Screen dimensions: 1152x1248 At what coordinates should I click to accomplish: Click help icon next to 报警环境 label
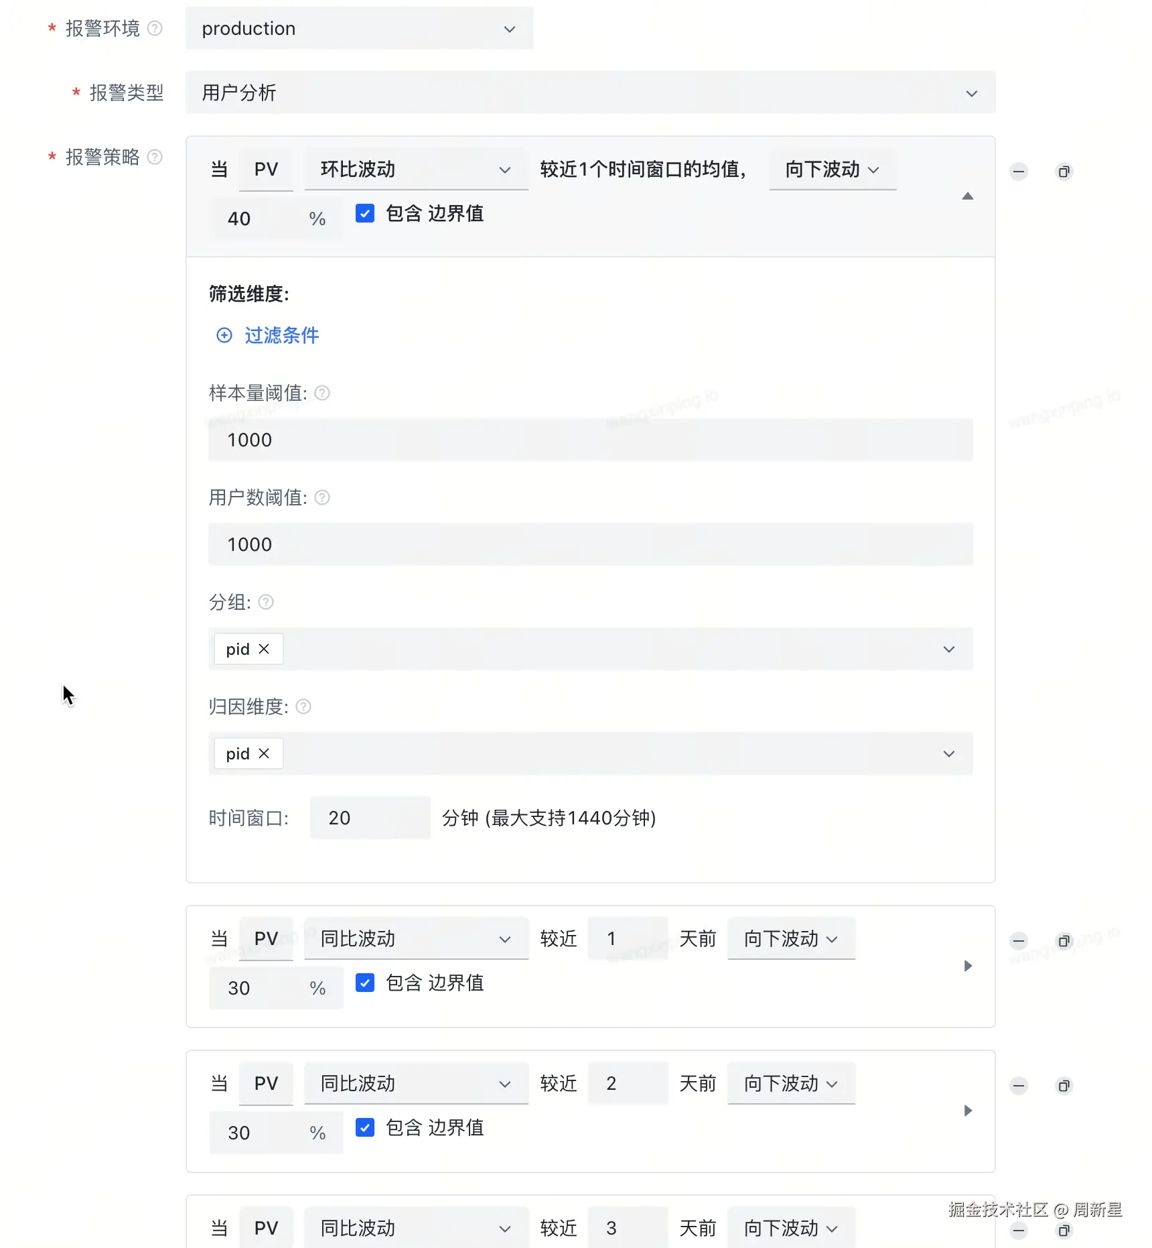tap(155, 28)
